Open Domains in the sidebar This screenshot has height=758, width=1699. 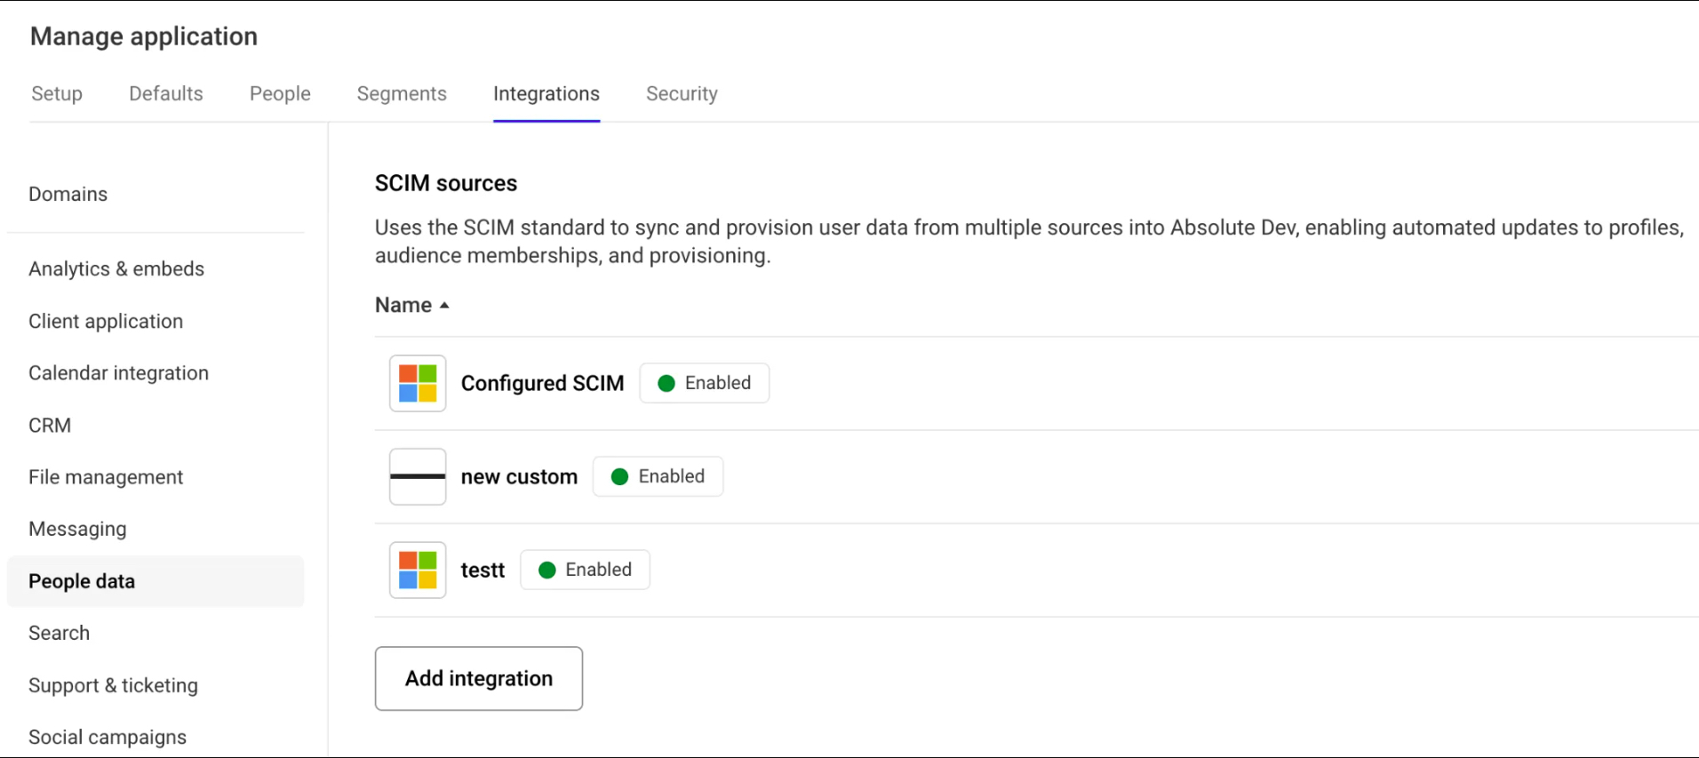(68, 194)
